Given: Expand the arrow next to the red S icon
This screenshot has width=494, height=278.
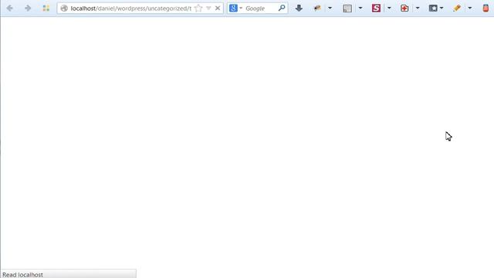Looking at the screenshot, I should (389, 8).
